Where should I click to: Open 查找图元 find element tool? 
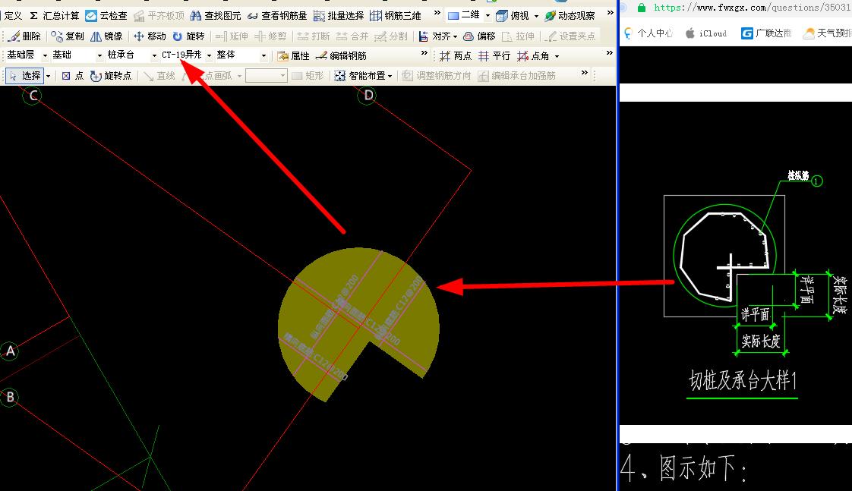pos(215,16)
